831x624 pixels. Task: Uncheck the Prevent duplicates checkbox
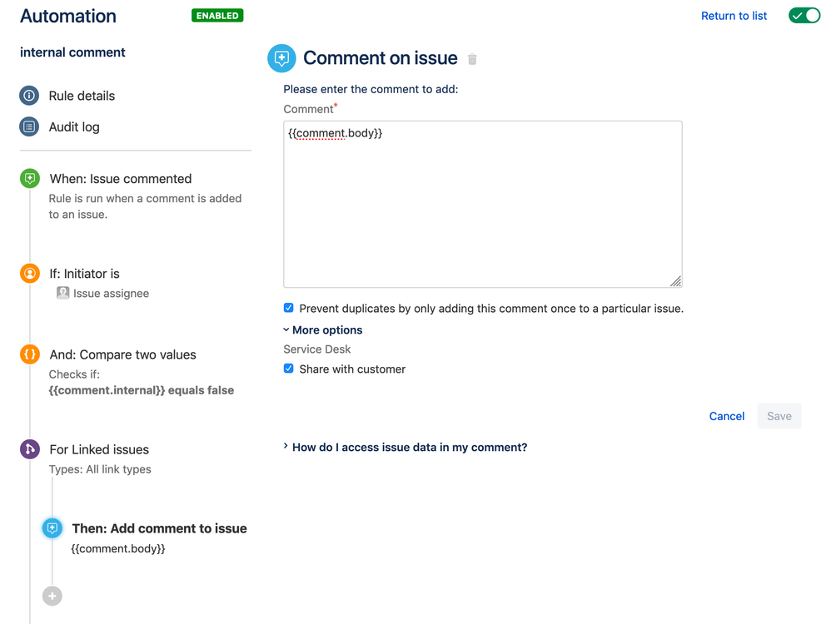(x=289, y=308)
